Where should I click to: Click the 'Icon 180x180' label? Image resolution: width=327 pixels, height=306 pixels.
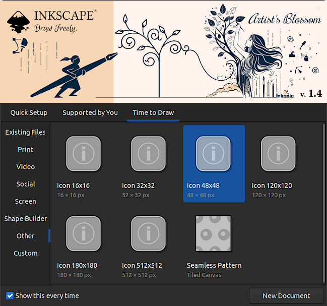click(77, 266)
